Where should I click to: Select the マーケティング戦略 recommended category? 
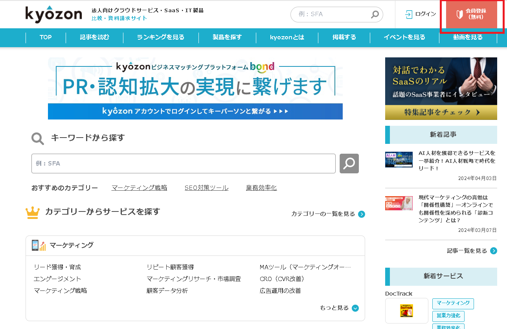pyautogui.click(x=140, y=188)
